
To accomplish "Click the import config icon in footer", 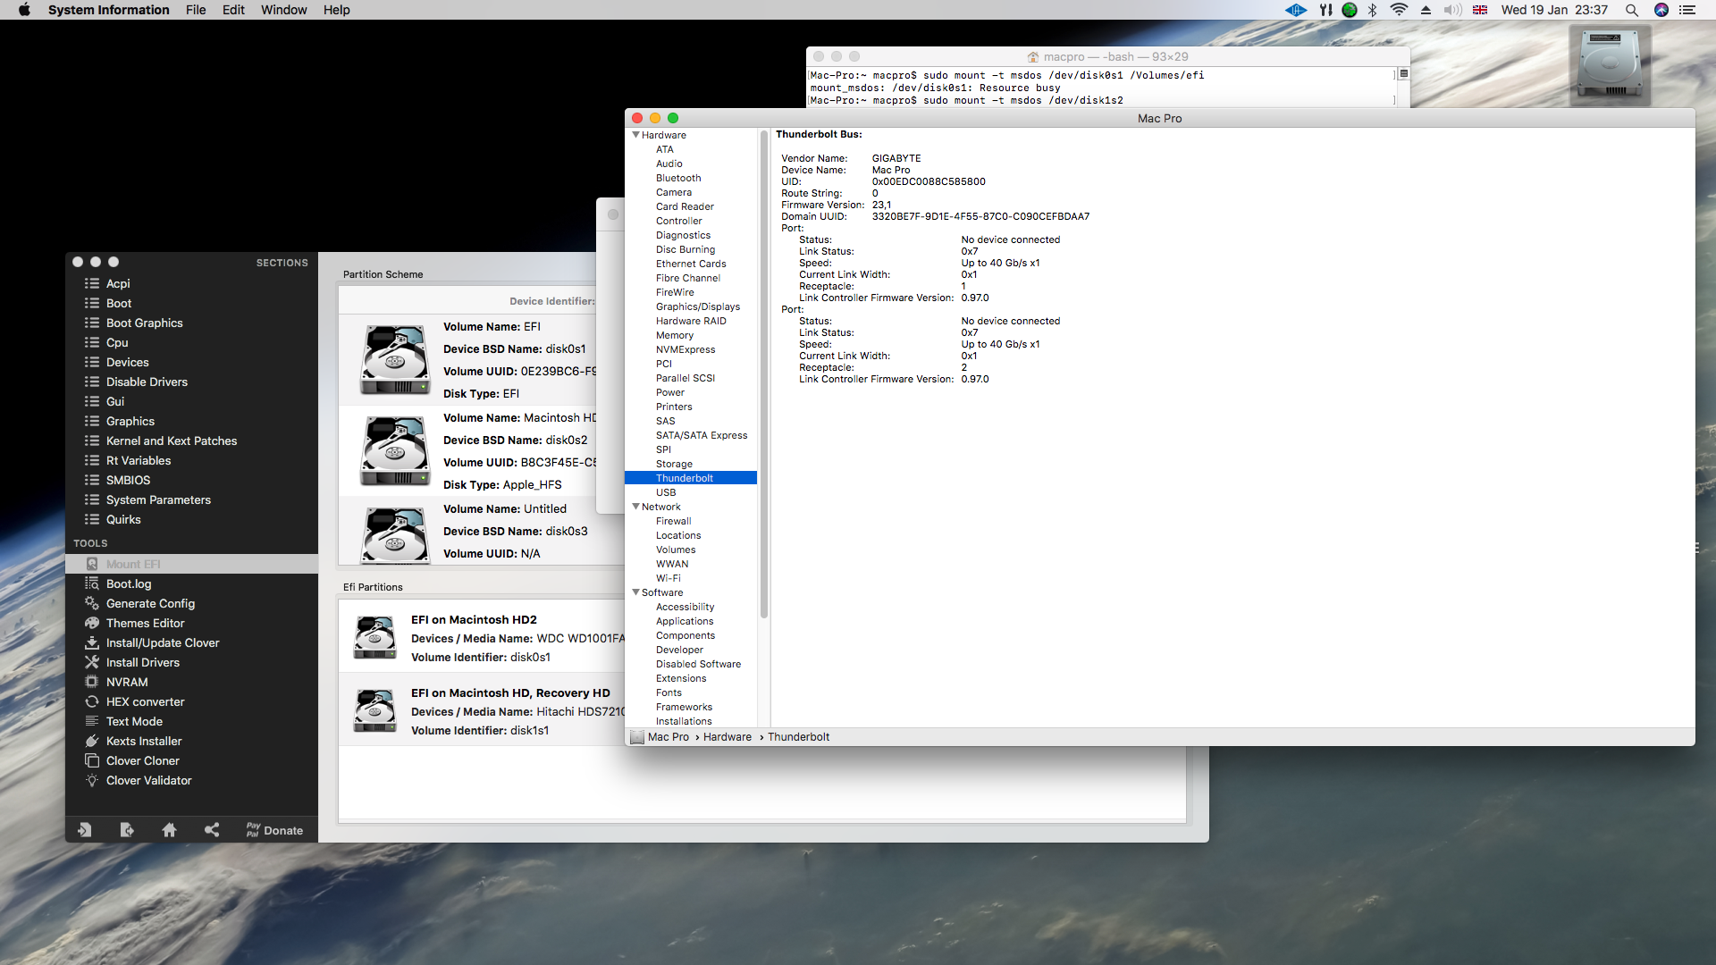I will click(x=85, y=830).
